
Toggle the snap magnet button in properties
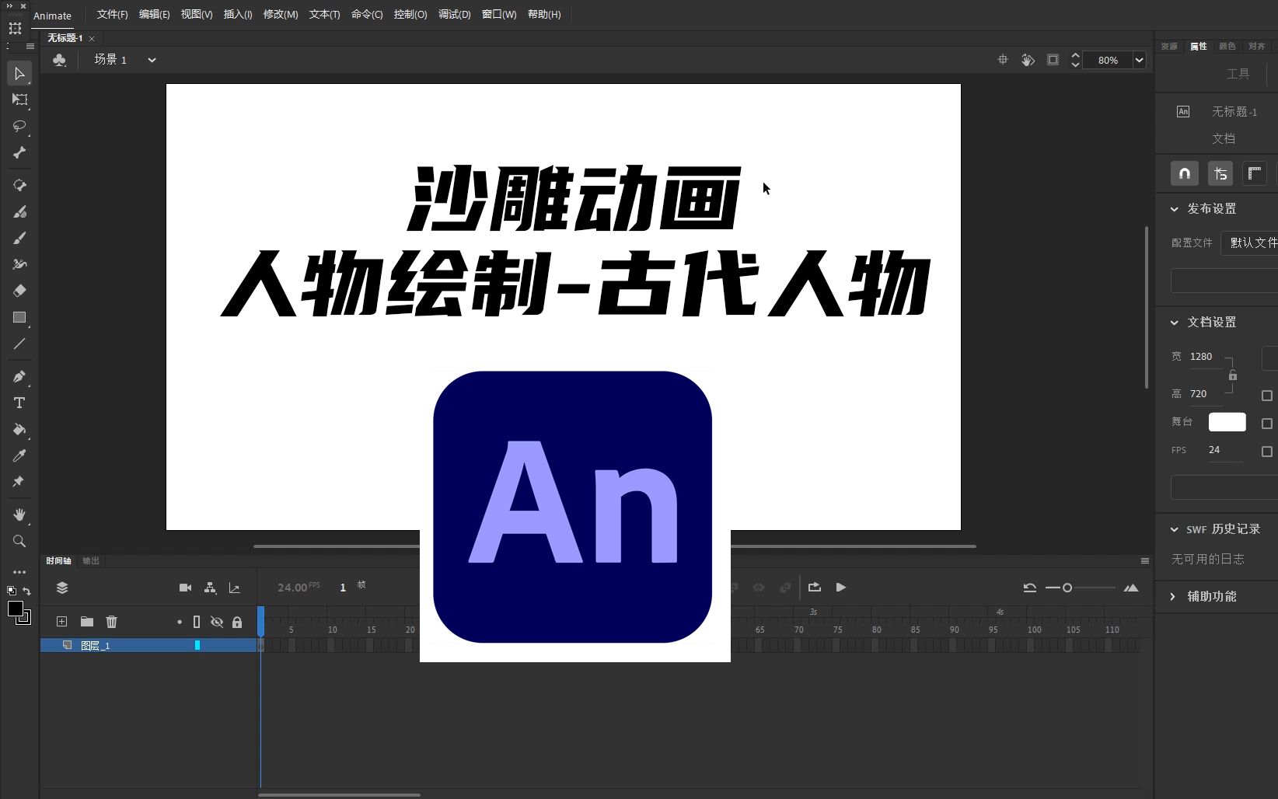point(1185,173)
